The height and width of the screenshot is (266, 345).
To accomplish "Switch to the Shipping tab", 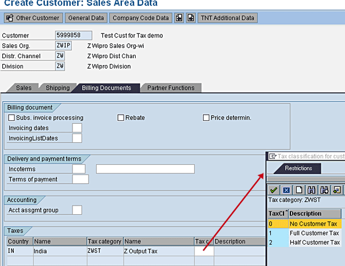I will (x=58, y=88).
